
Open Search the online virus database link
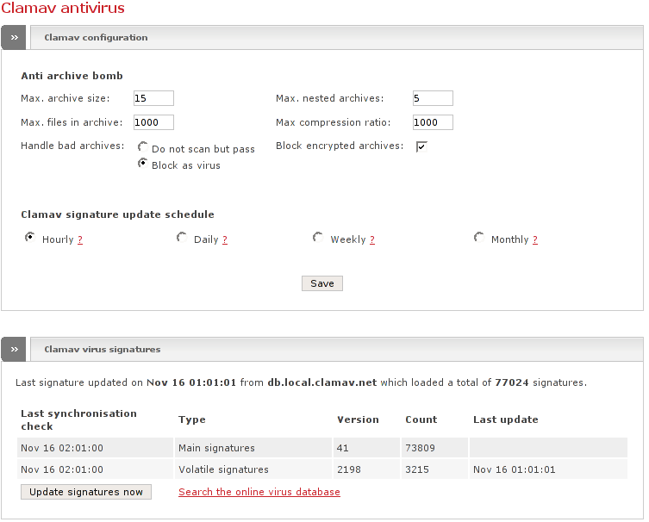point(259,492)
